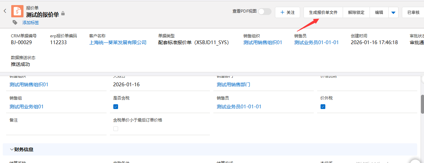The image size is (424, 163).
Task: Check the 含税单价小于最后订单价格 box
Action: tap(116, 129)
